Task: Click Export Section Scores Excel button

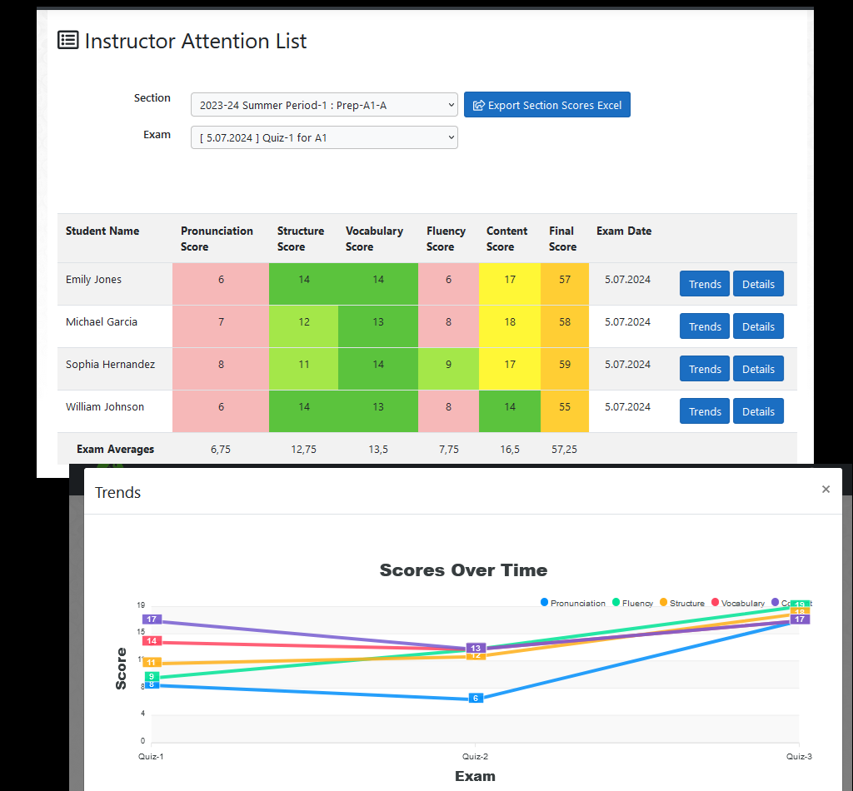Action: coord(547,104)
